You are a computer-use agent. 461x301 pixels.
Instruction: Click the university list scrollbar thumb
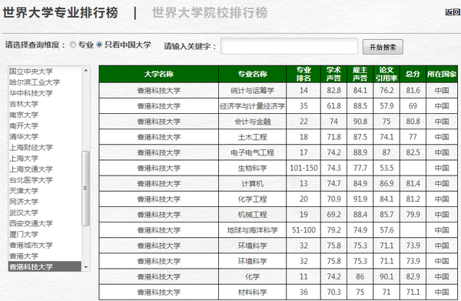(x=85, y=189)
